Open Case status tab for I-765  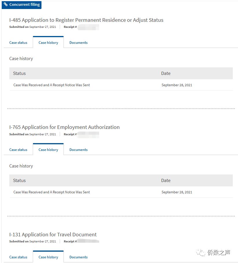18,150
